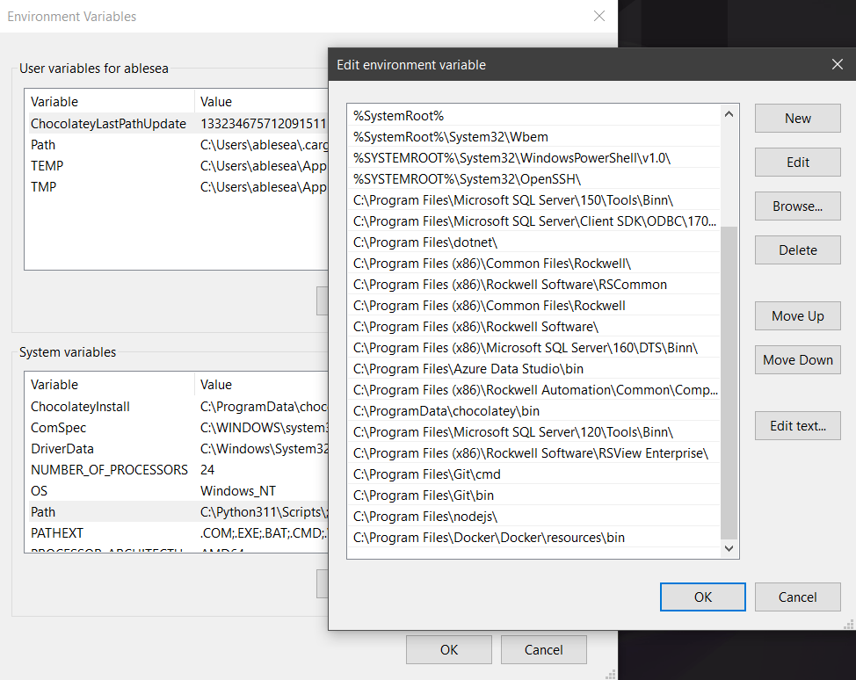
Task: Select the TMP user variable
Action: click(177, 187)
